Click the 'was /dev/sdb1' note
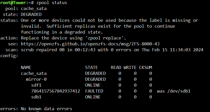This screenshot has height=112, width=210. tap(174, 91)
